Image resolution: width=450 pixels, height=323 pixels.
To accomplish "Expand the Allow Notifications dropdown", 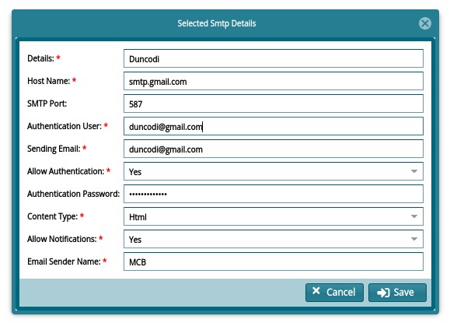I will 274,239.
